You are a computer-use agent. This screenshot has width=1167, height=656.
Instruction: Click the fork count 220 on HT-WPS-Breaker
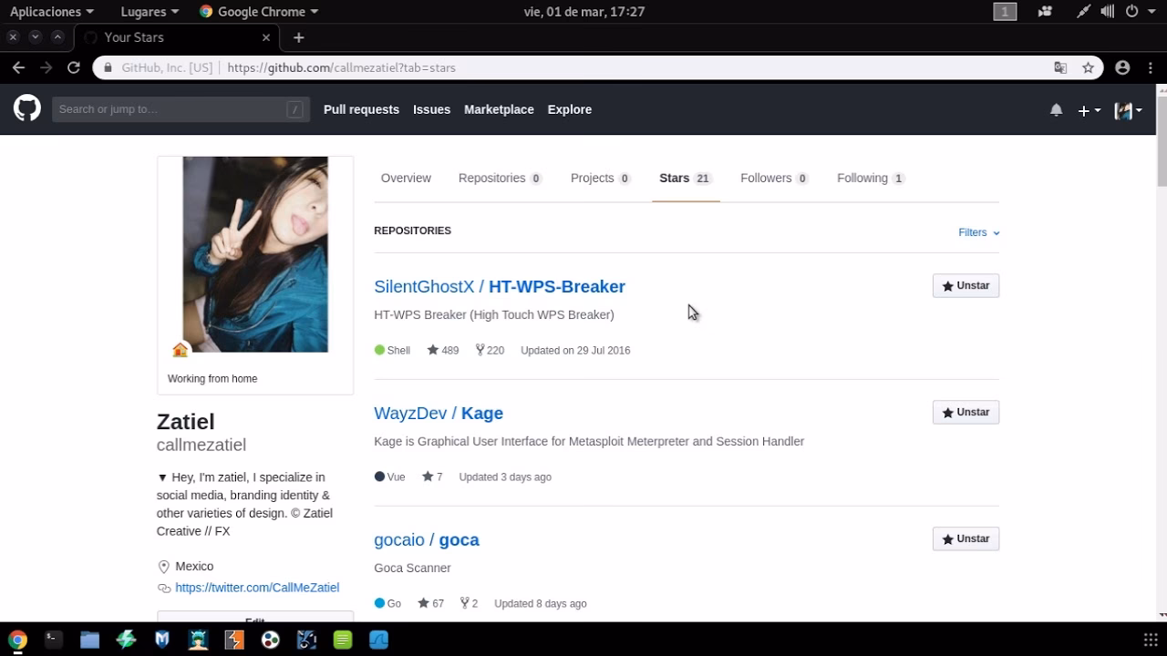(490, 350)
